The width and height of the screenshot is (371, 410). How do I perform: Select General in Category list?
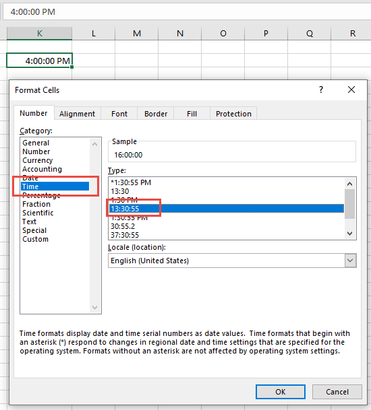36,143
